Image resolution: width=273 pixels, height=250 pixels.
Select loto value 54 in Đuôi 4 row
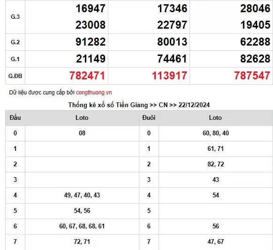tap(216, 195)
